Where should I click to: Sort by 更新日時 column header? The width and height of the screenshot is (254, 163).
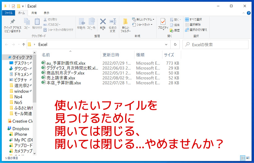(111, 55)
